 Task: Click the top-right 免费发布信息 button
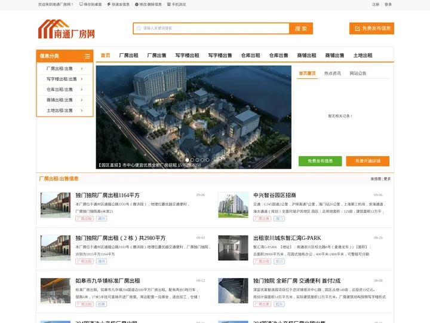[371, 28]
